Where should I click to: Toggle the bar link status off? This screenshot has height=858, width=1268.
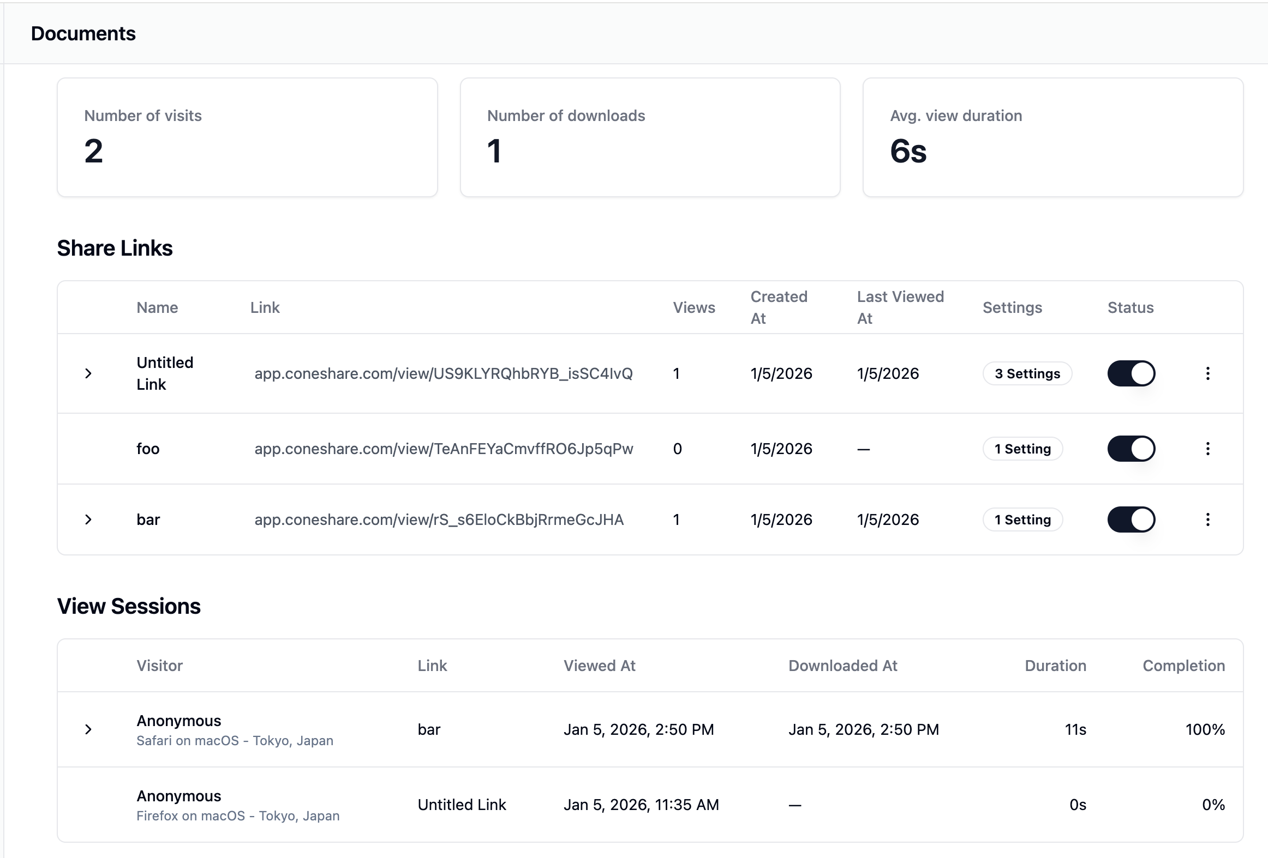click(x=1131, y=519)
